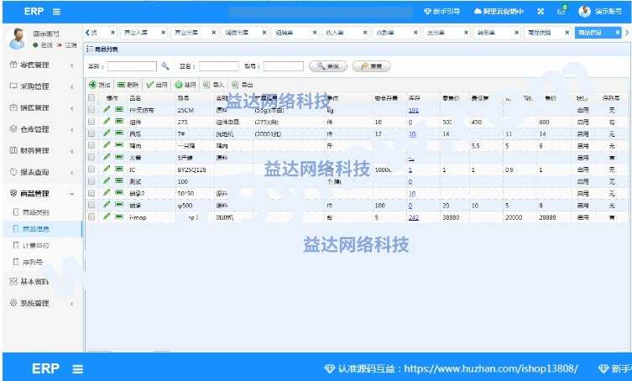The height and width of the screenshot is (381, 632).
Task: Click the 类别 category input field
Action: tap(132, 66)
